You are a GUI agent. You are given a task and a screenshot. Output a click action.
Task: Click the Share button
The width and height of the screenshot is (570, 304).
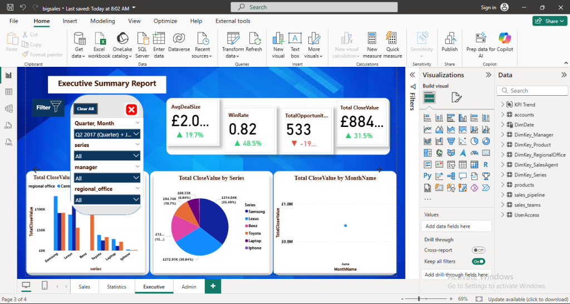550,21
